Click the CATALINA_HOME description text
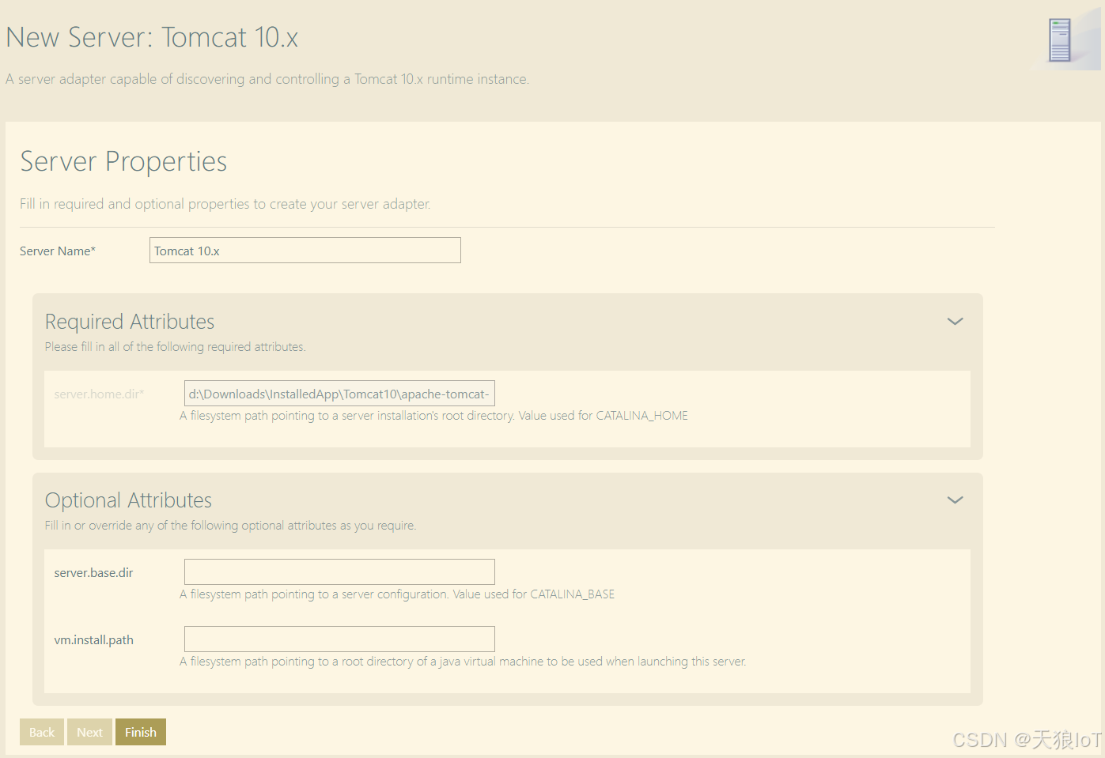This screenshot has height=758, width=1105. [x=433, y=416]
